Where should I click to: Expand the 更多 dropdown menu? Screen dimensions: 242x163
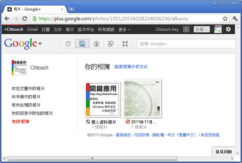point(124,29)
